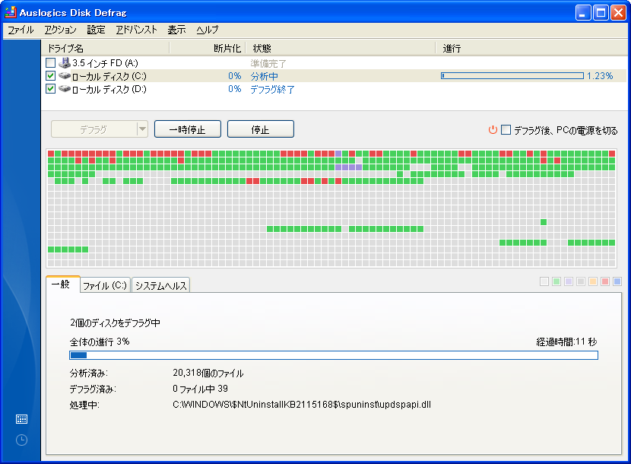Viewport: 631px width, 464px height.
Task: Open the アクション menu
Action: (x=60, y=30)
